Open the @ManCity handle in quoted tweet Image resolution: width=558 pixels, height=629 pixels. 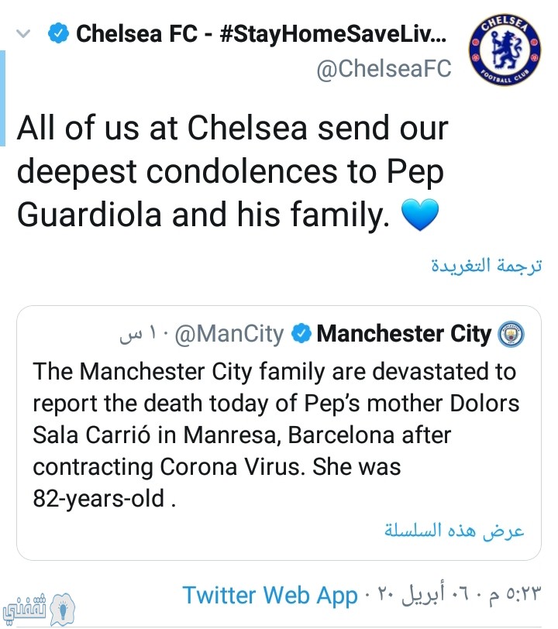coord(229,334)
